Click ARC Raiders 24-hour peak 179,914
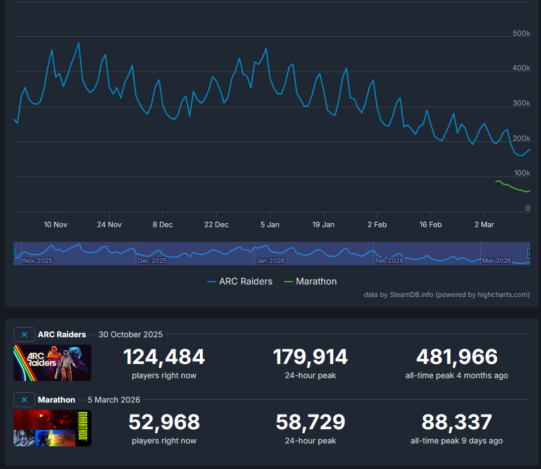 pyautogui.click(x=310, y=357)
